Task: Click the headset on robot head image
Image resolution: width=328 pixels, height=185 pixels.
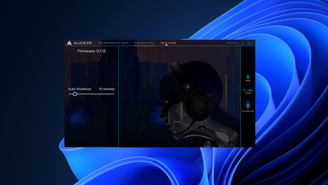Action: pos(200,104)
